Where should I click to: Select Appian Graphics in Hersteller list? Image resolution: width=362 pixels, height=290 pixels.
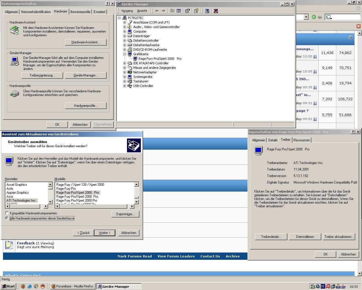click(18, 193)
